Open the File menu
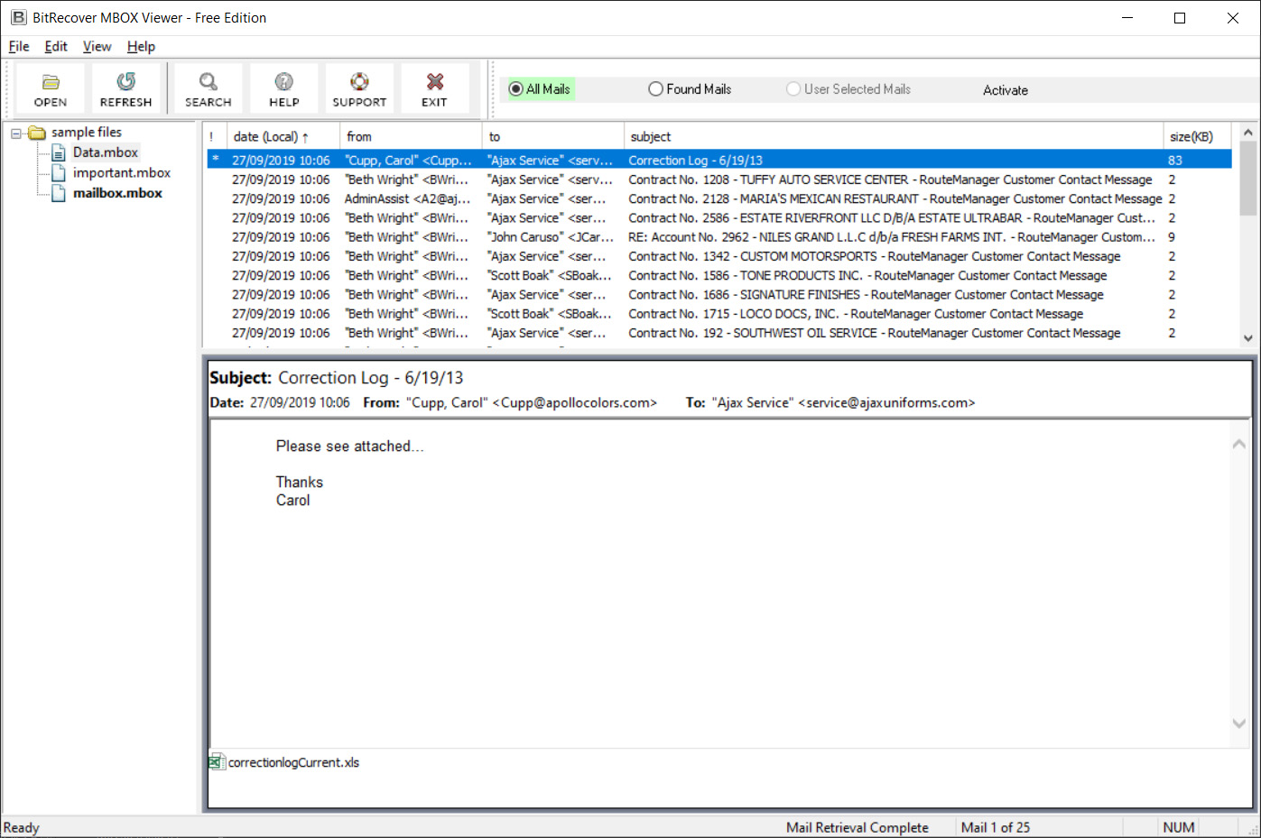Image resolution: width=1261 pixels, height=838 pixels. tap(19, 47)
